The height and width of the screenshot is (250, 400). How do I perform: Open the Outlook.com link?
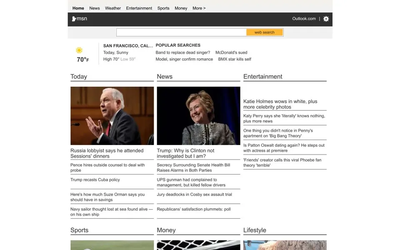tap(304, 19)
